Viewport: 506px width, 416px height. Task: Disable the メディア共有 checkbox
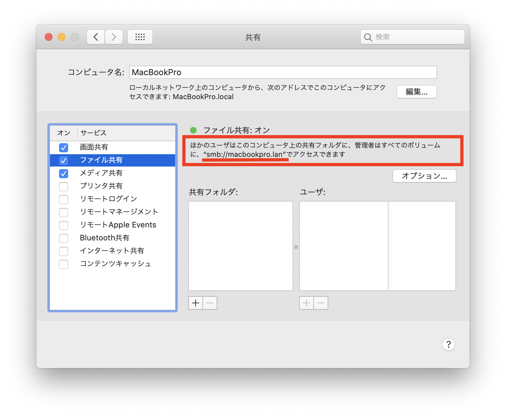64,174
